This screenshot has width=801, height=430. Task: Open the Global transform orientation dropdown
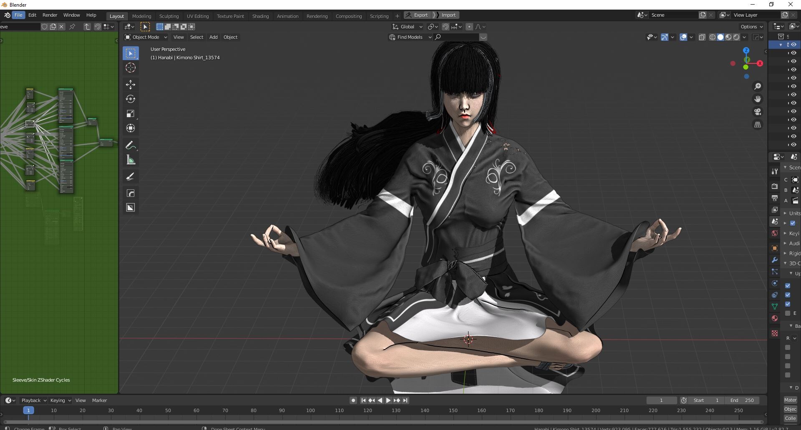(x=408, y=27)
